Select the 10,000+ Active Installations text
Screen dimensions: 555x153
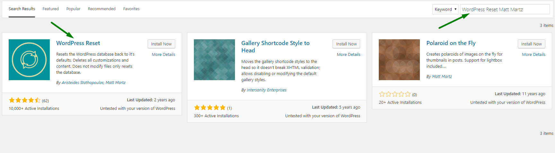(x=34, y=109)
